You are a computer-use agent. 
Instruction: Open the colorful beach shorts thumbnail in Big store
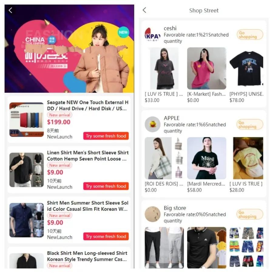click(246, 248)
